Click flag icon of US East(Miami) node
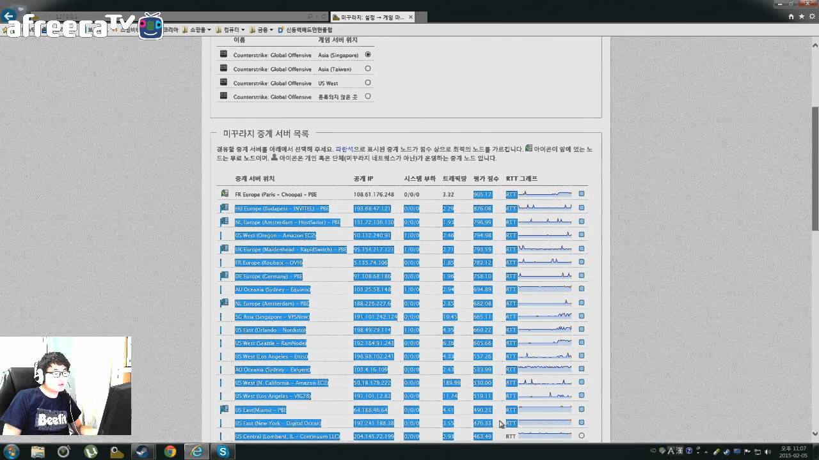The image size is (819, 460). coord(225,409)
